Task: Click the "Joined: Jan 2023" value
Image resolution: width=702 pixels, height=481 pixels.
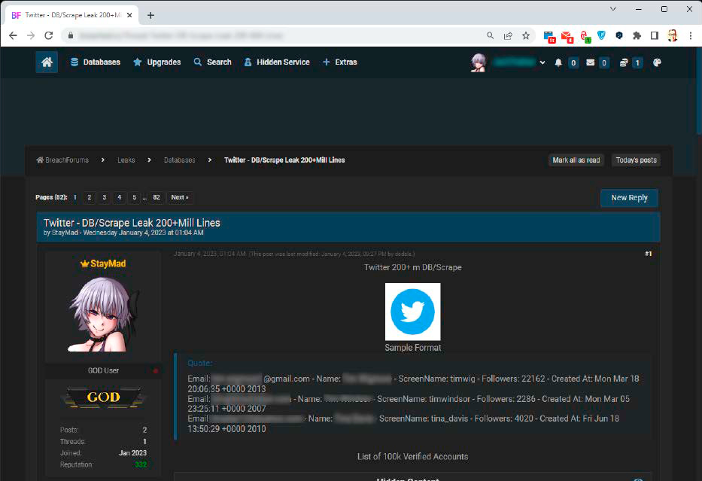Action: click(x=132, y=453)
